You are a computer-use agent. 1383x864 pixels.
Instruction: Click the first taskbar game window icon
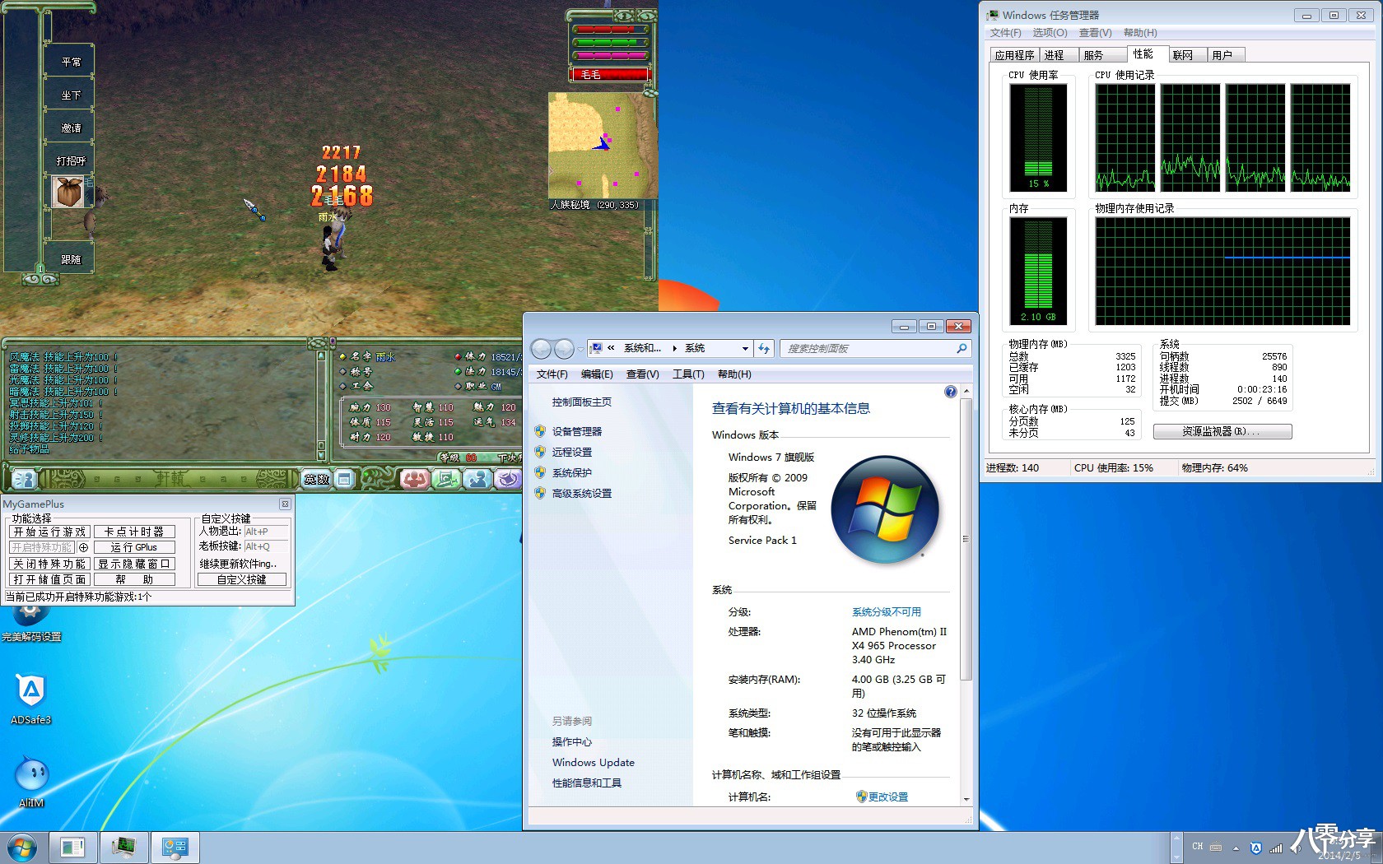pyautogui.click(x=72, y=848)
